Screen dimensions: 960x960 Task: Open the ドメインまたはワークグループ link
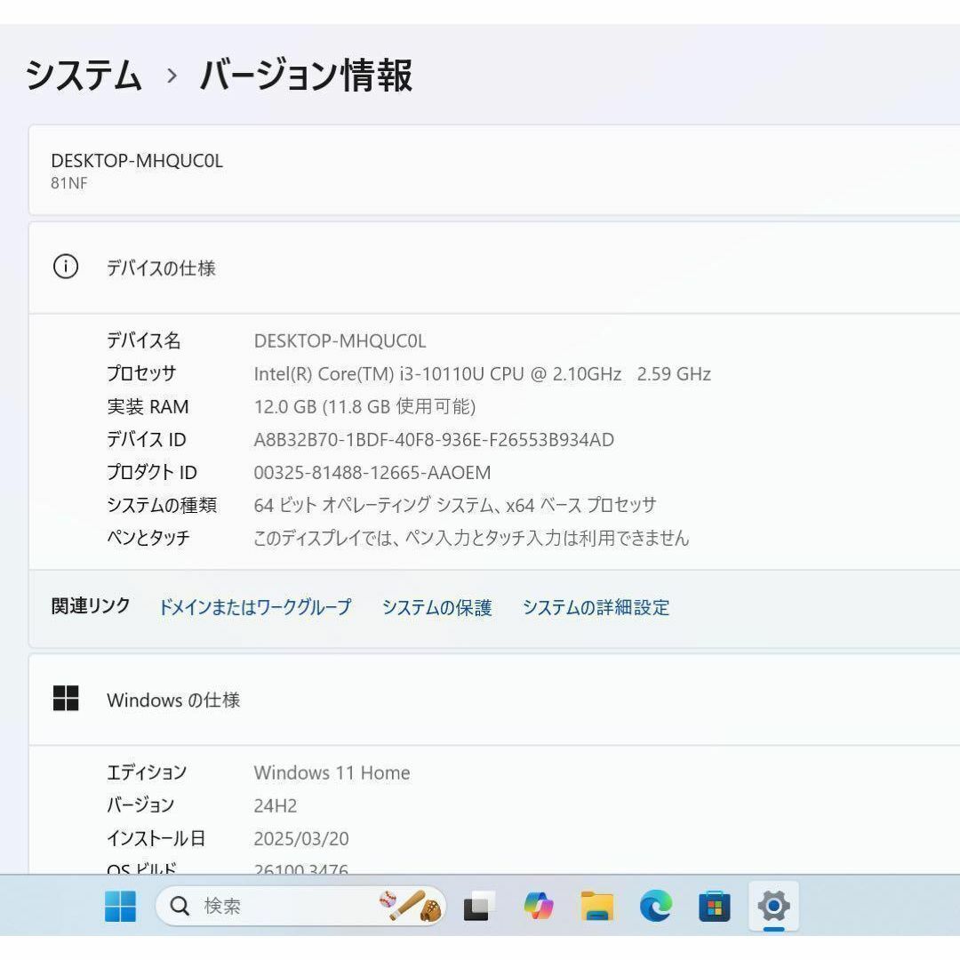click(x=255, y=607)
